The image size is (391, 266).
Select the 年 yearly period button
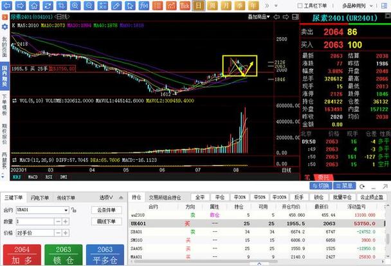[253, 6]
